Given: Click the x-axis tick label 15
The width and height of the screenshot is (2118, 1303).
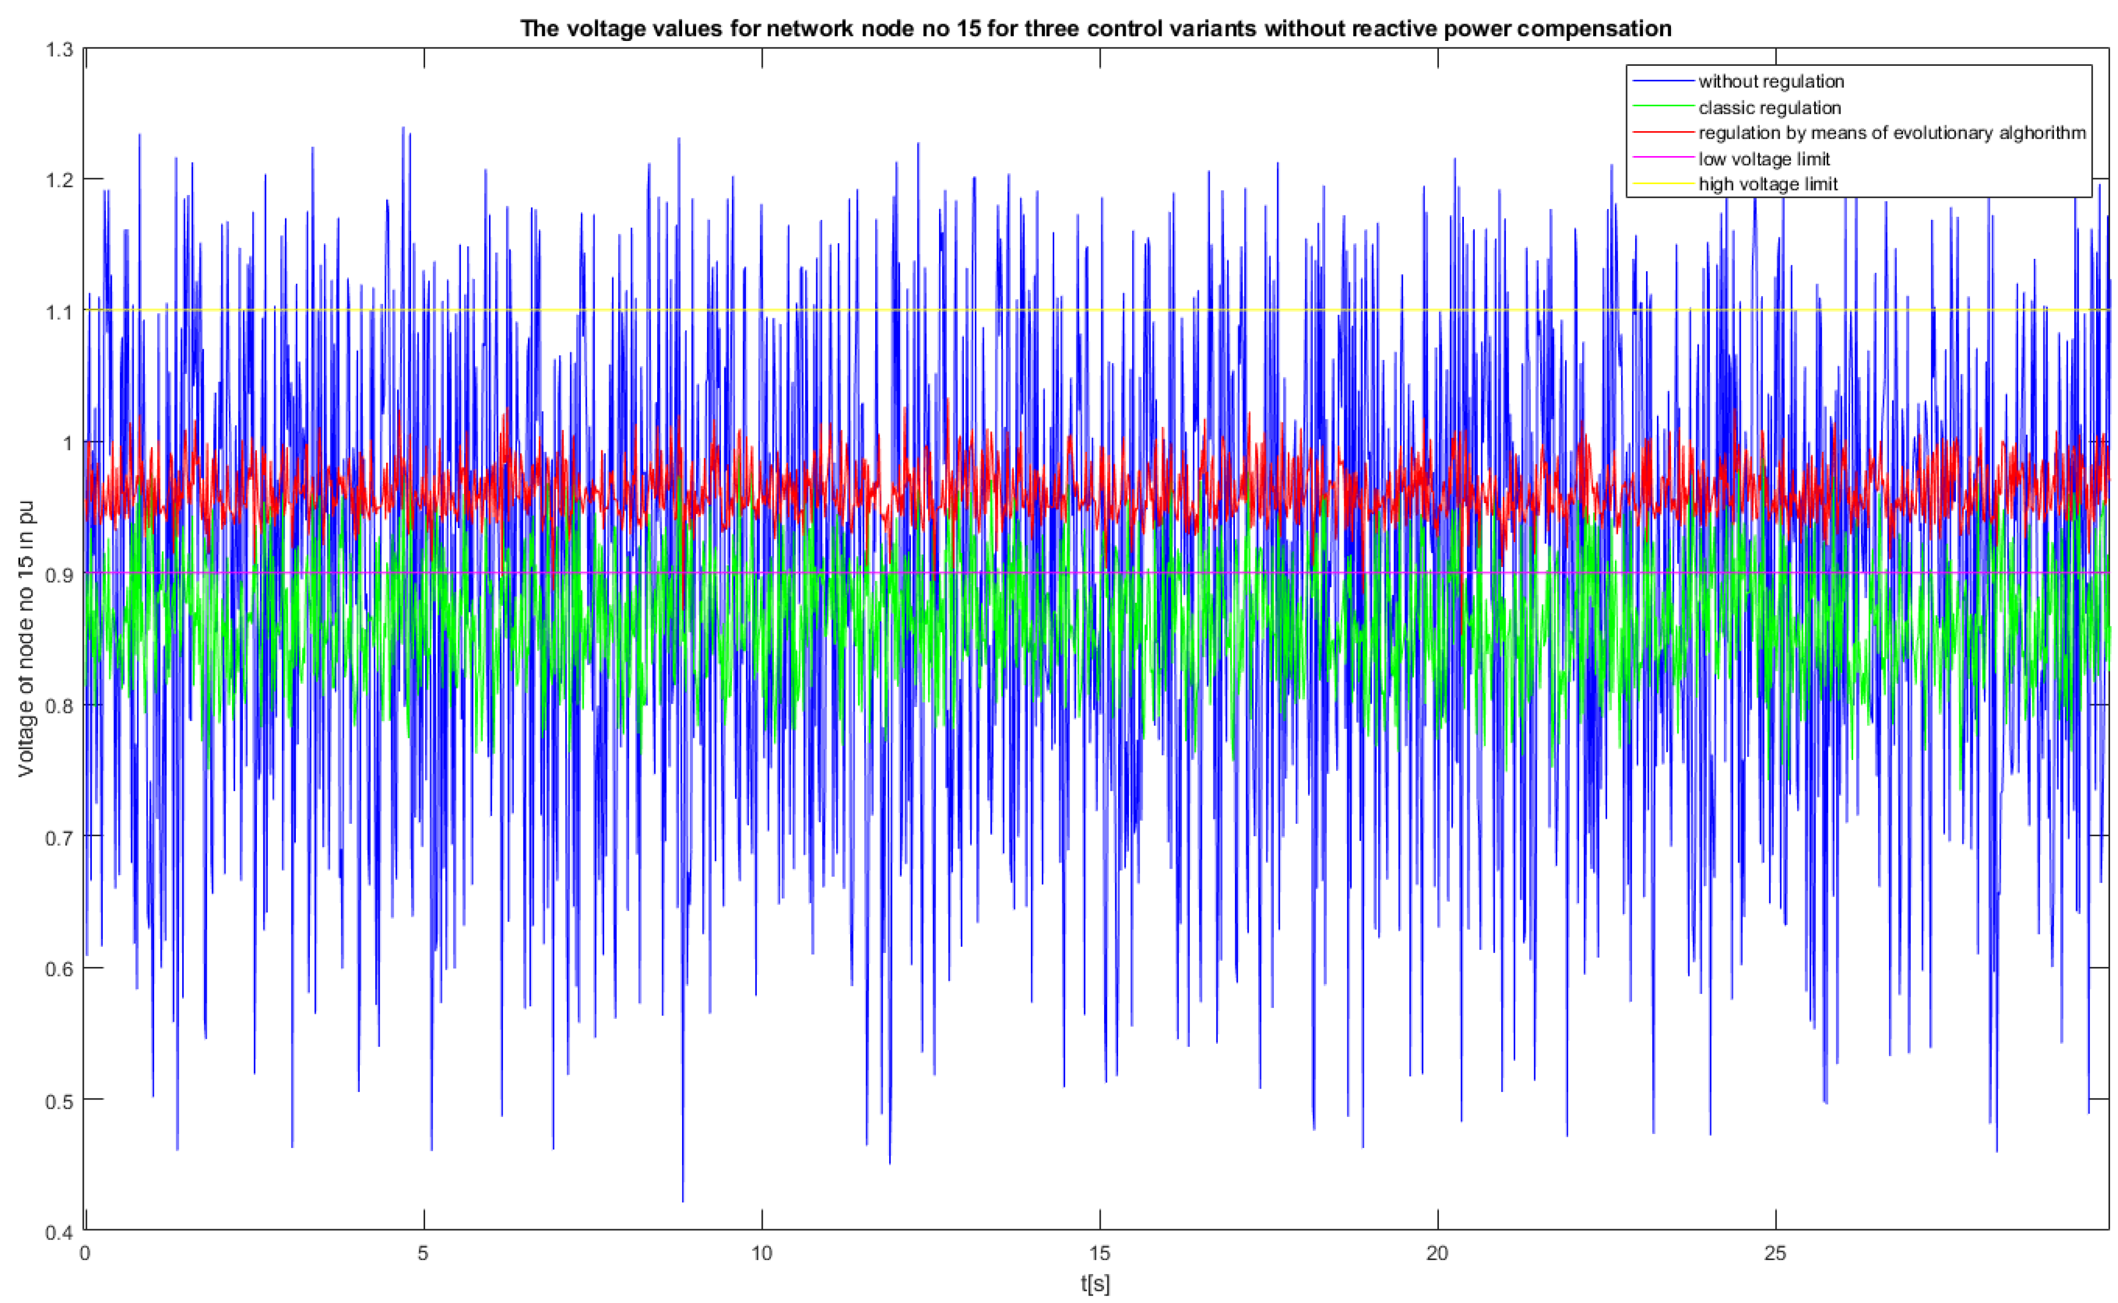Looking at the screenshot, I should coord(1099,1253).
